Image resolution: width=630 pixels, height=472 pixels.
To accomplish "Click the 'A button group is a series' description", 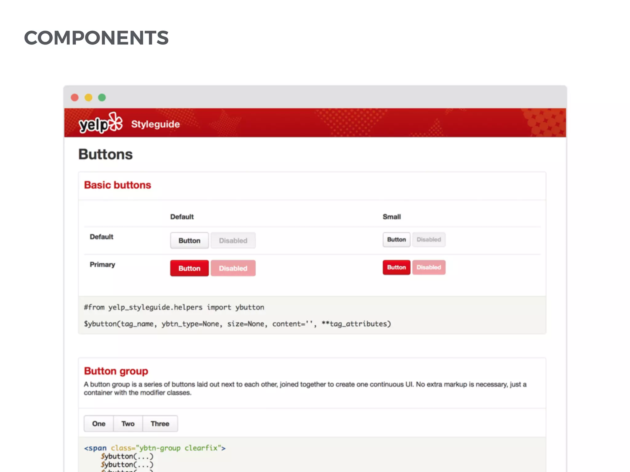I will click(x=305, y=388).
